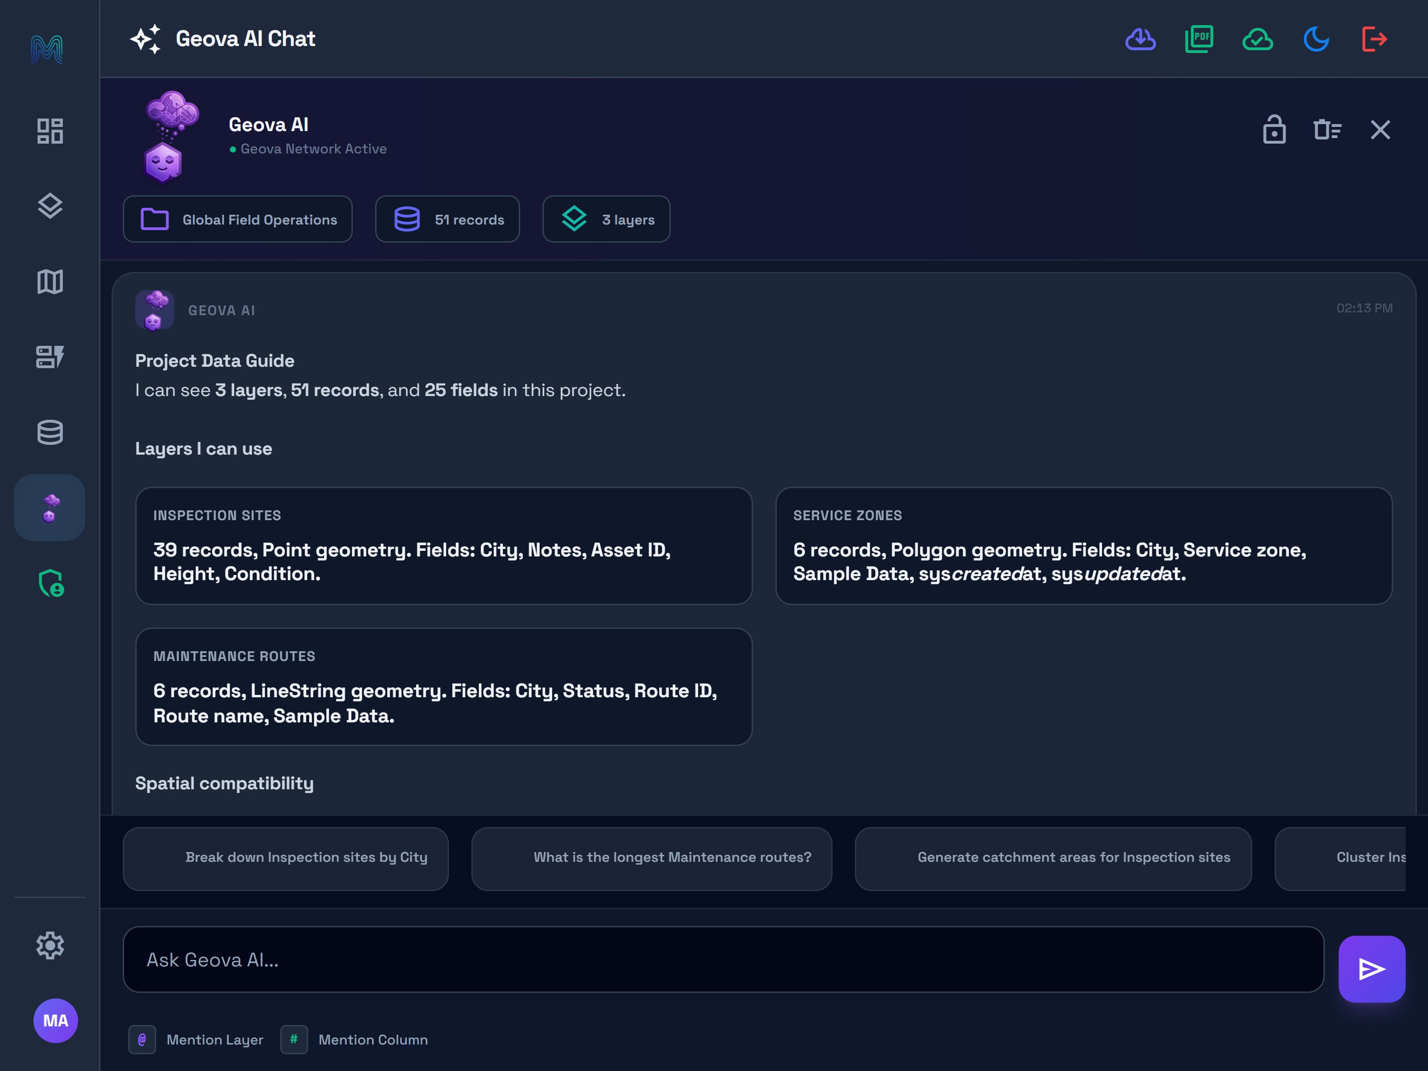Screen dimensions: 1428x1071
Task: Click the PDF export icon
Action: pyautogui.click(x=1199, y=40)
